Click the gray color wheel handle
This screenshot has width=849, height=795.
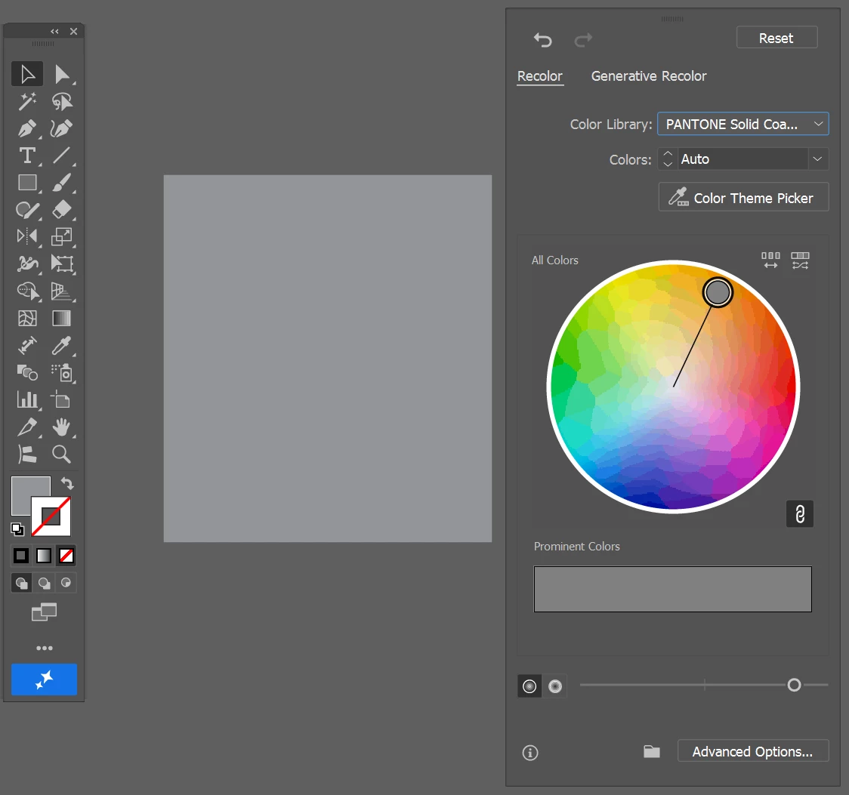[718, 292]
